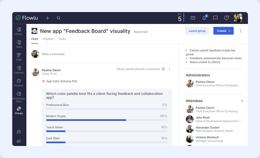Open the pinned comment's three-dot menu
Image resolution: width=260 pixels, height=158 pixels.
[169, 69]
